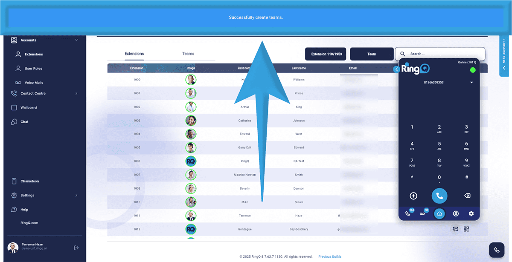Click the Team button
This screenshot has width=512, height=262.
pyautogui.click(x=372, y=54)
